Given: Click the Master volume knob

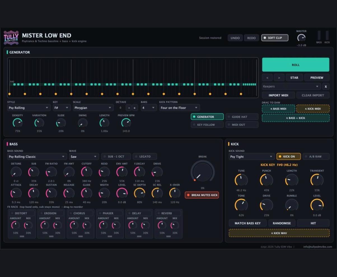Looking at the screenshot, I should coord(301,38).
